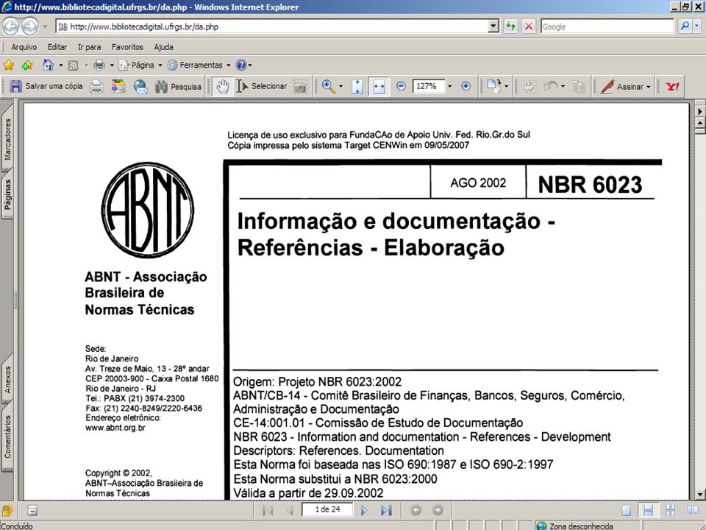
Task: Select the Zoom In magnifier tool
Action: (x=328, y=86)
